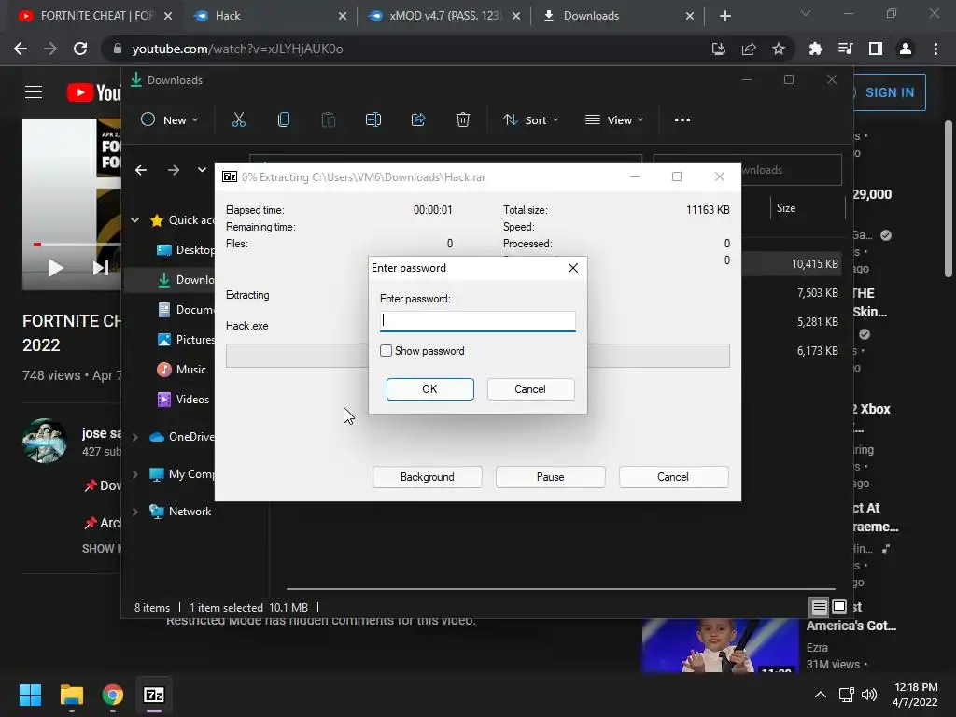Image resolution: width=956 pixels, height=717 pixels.
Task: Play the YouTube video
Action: 55,268
